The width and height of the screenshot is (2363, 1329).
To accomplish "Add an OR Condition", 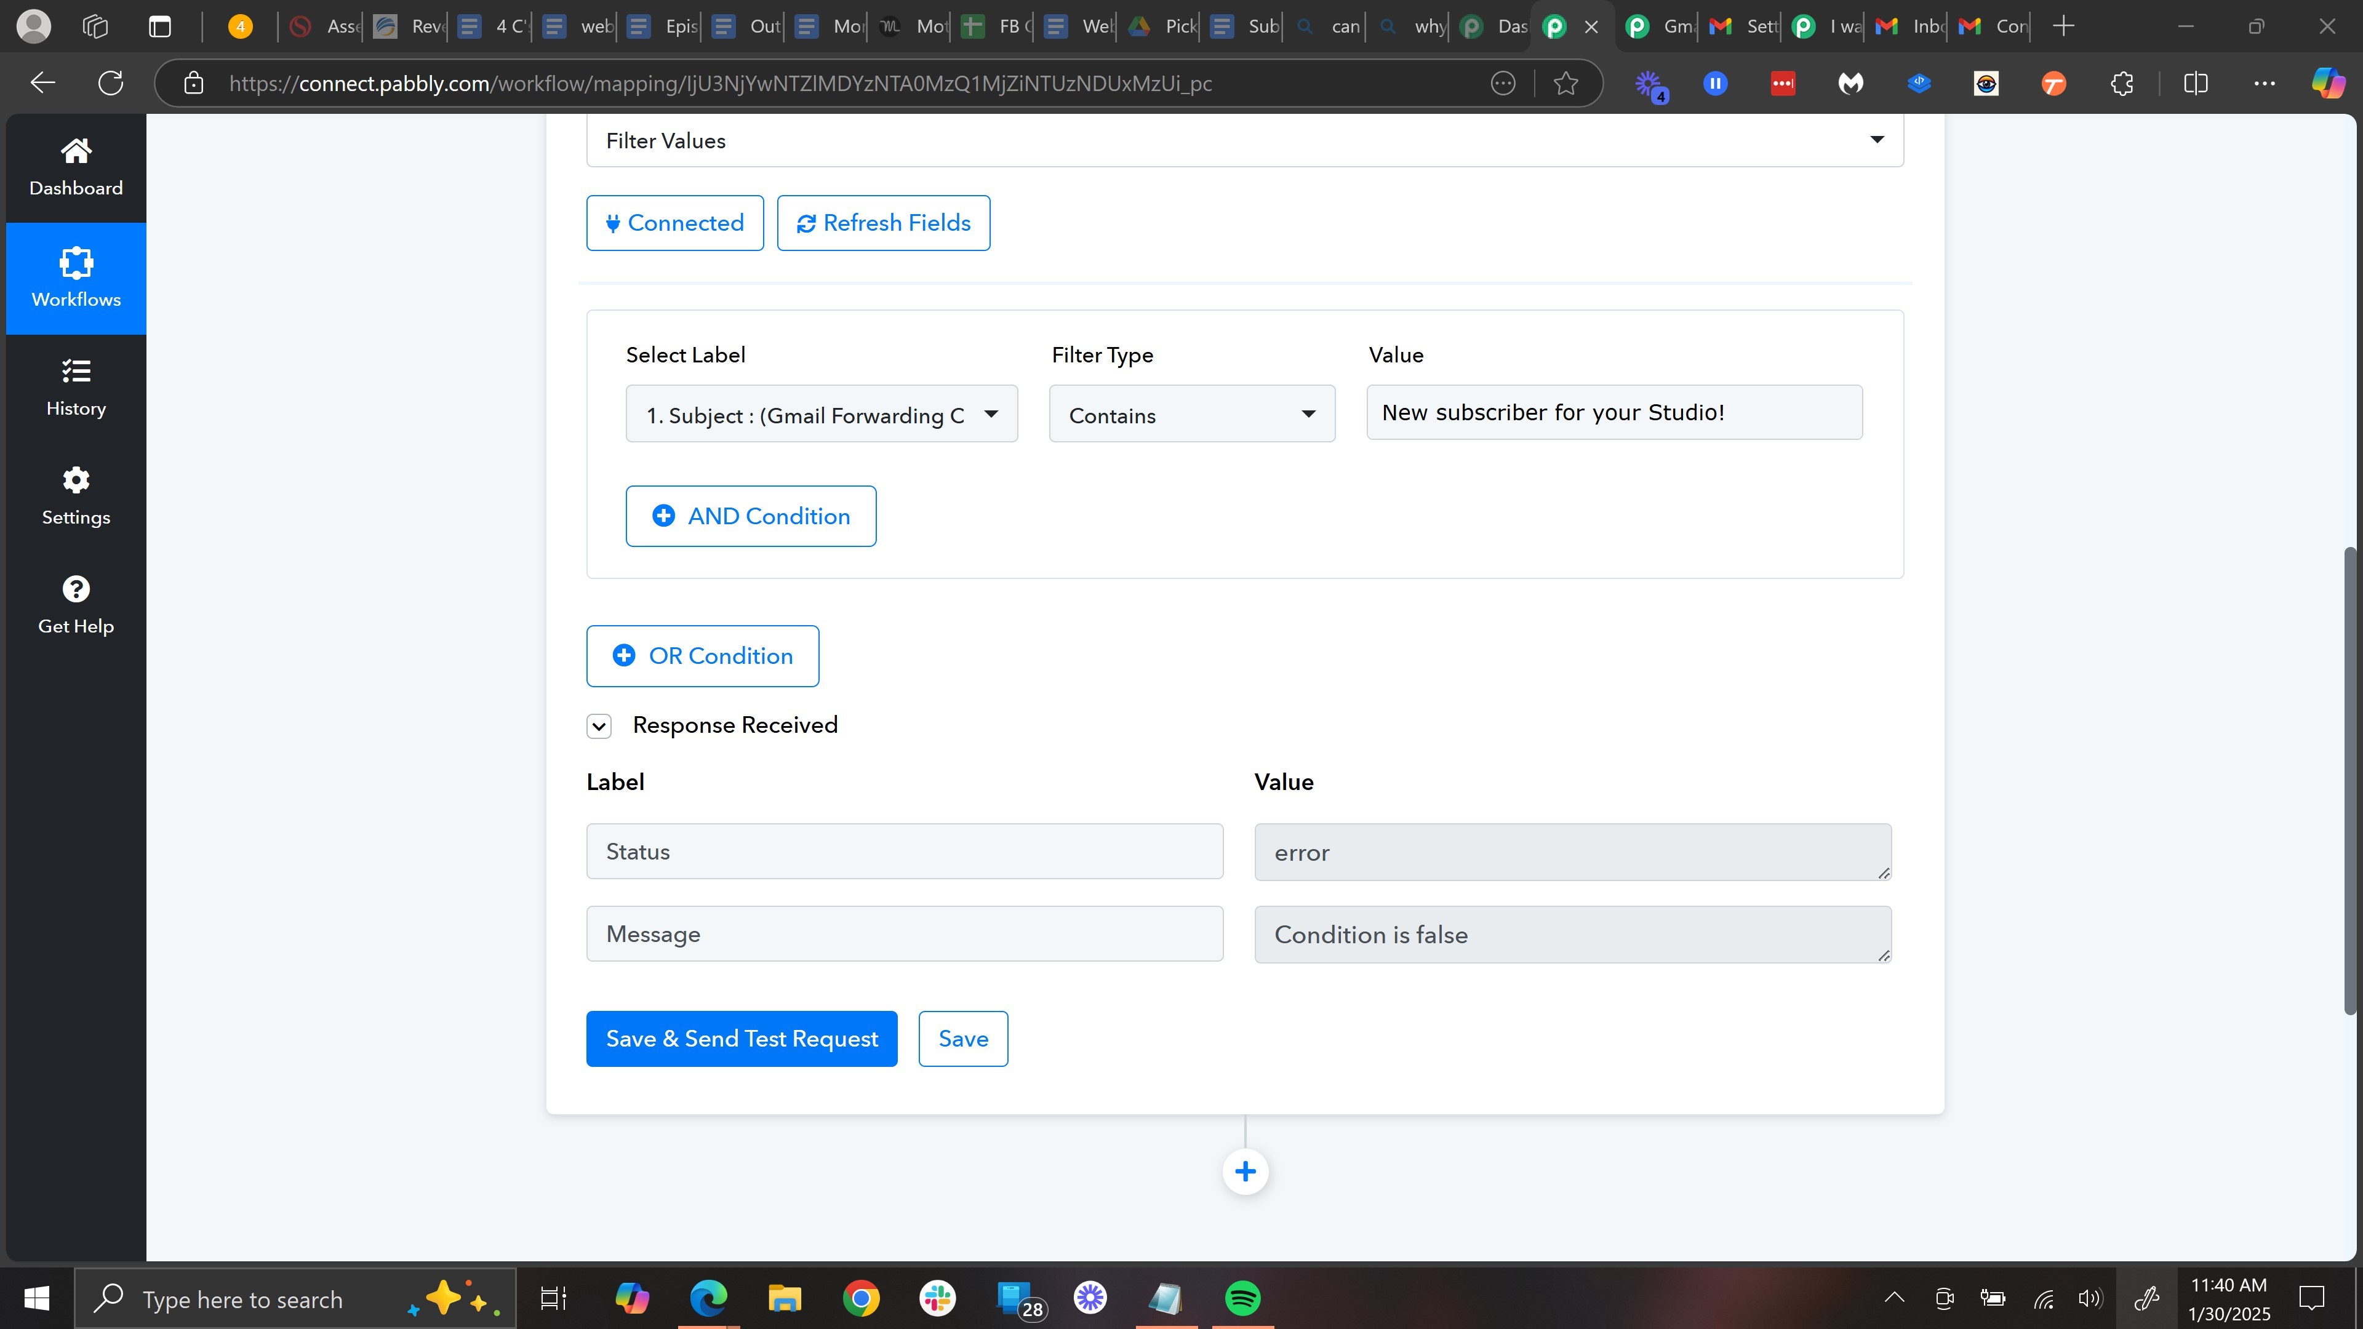I will click(x=703, y=656).
